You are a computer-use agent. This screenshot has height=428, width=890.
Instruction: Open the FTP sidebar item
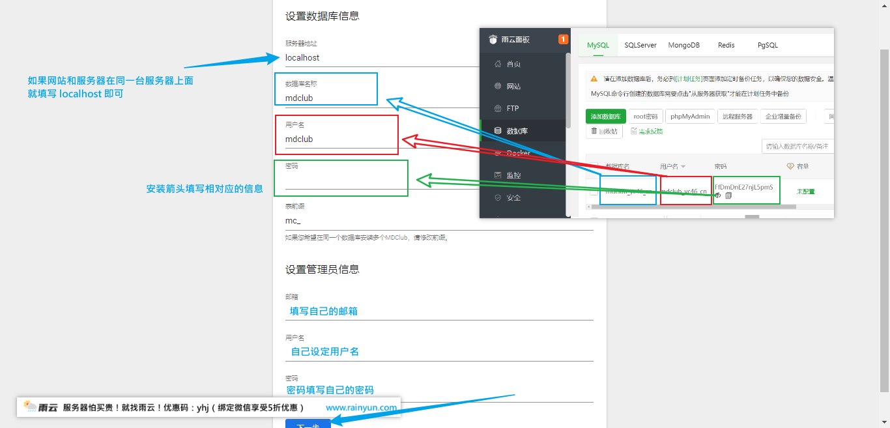tap(523, 108)
